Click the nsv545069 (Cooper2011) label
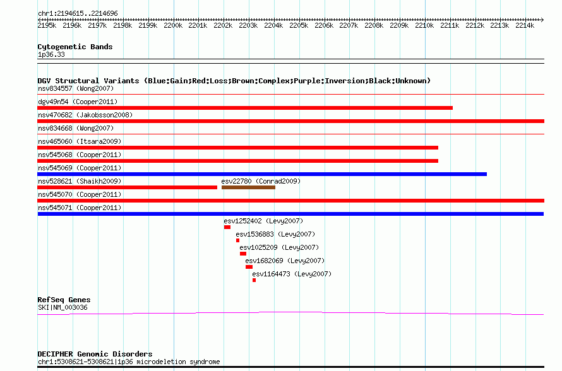 [x=80, y=168]
